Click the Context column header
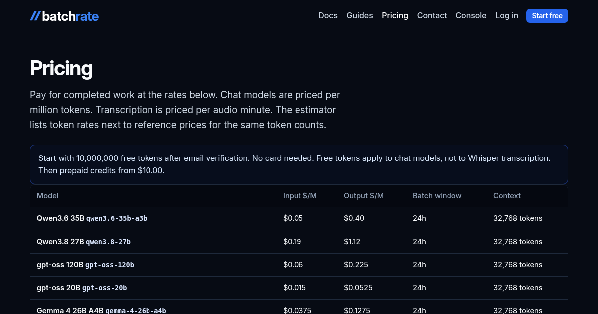 click(x=507, y=196)
